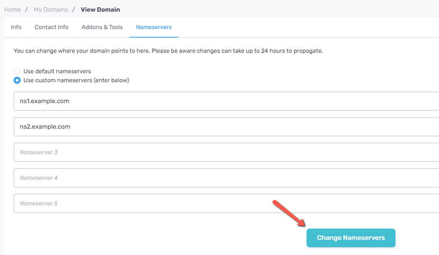This screenshot has width=439, height=255.
Task: Switch to the Info tab
Action: (16, 27)
